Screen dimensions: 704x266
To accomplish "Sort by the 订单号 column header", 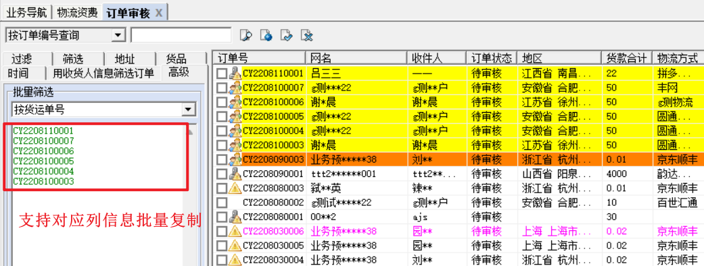I will (x=260, y=58).
